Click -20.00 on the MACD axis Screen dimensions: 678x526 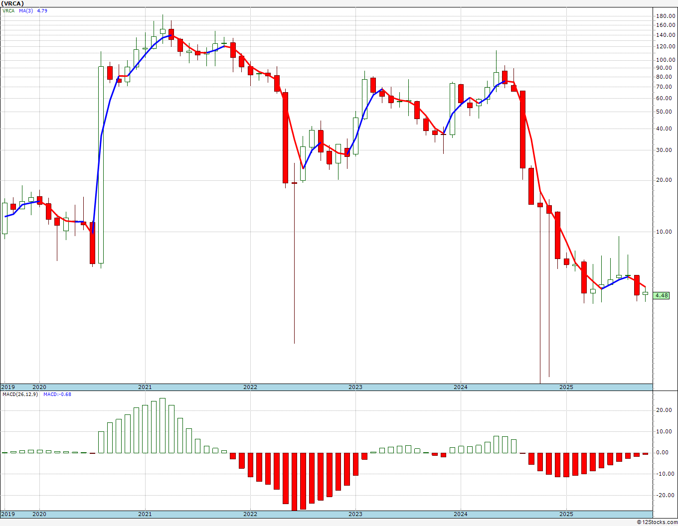pyautogui.click(x=666, y=495)
